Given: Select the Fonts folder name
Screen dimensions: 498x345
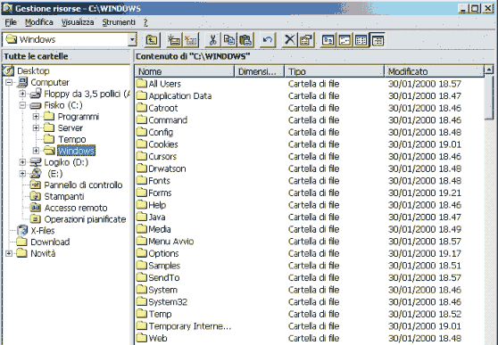Looking at the screenshot, I should click(160, 181).
